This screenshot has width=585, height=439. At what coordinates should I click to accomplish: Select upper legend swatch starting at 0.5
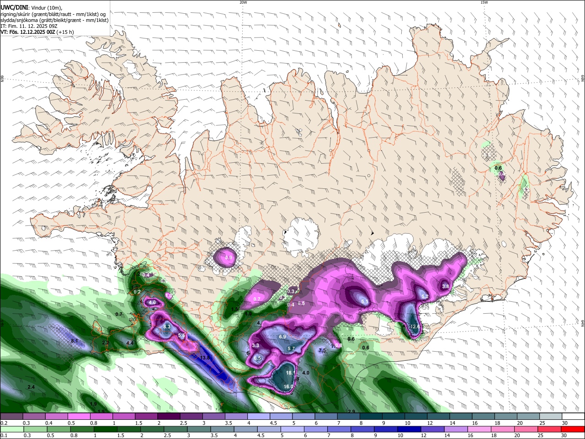click(x=79, y=417)
